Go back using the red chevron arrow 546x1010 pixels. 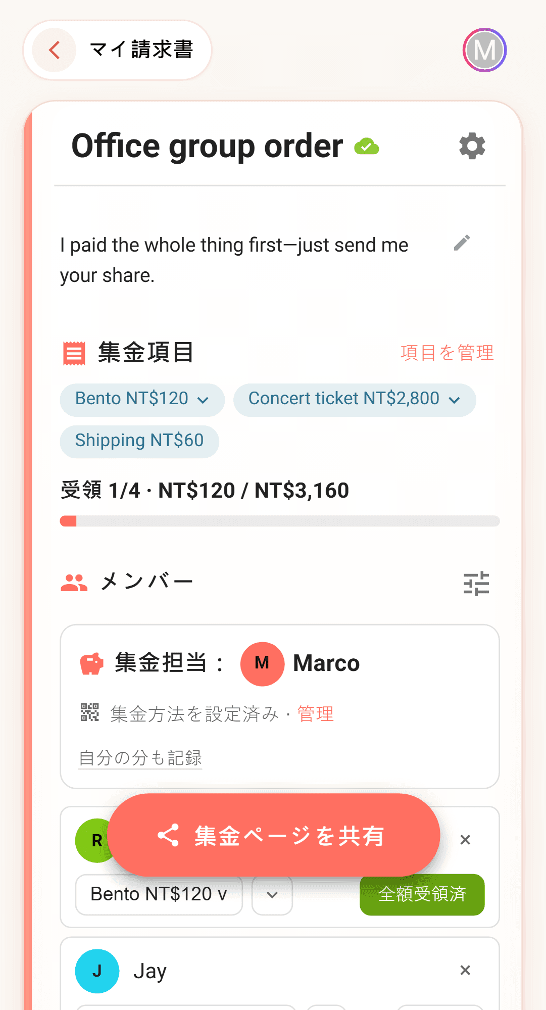55,50
